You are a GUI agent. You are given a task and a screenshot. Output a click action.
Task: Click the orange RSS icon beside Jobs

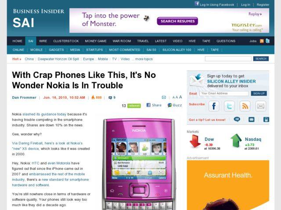262,41
